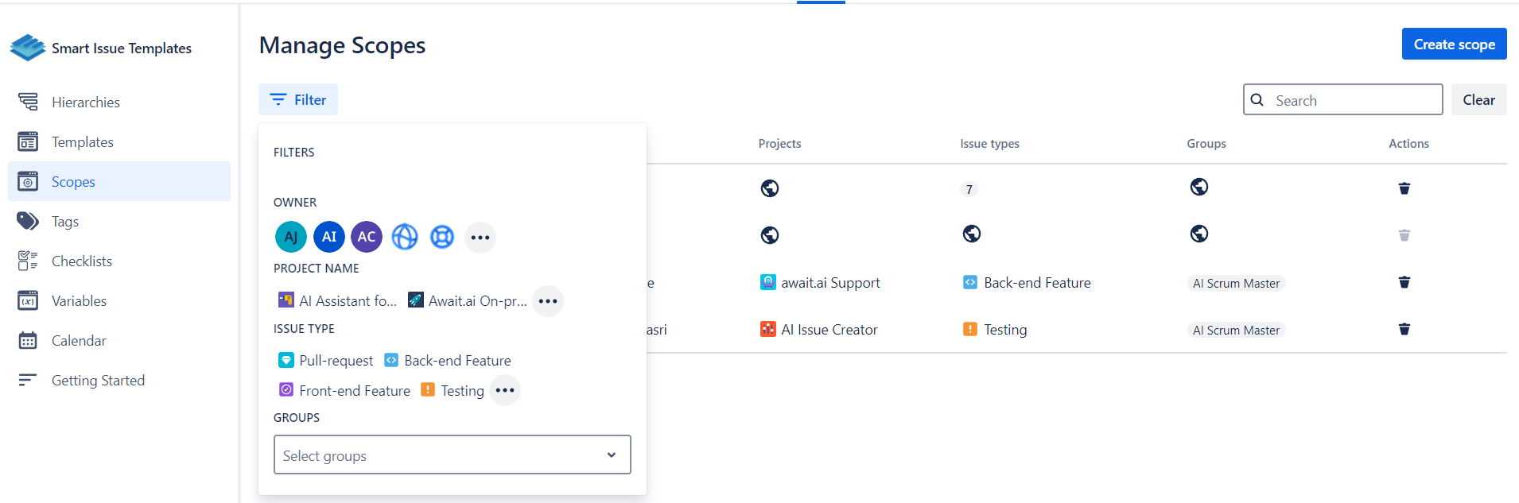Open Tags from the sidebar
The image size is (1519, 503).
pos(64,222)
